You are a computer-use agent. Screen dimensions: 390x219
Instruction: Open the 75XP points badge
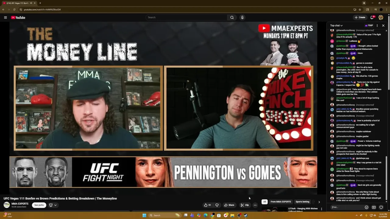coord(369,26)
